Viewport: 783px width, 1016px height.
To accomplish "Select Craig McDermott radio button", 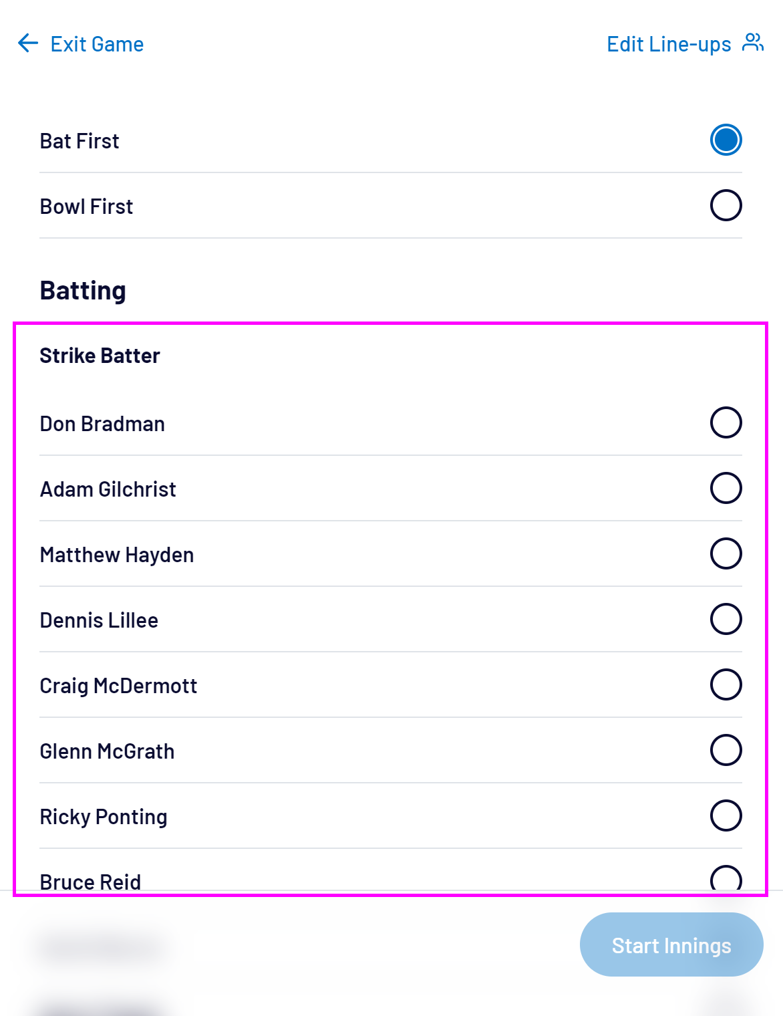I will click(x=726, y=684).
